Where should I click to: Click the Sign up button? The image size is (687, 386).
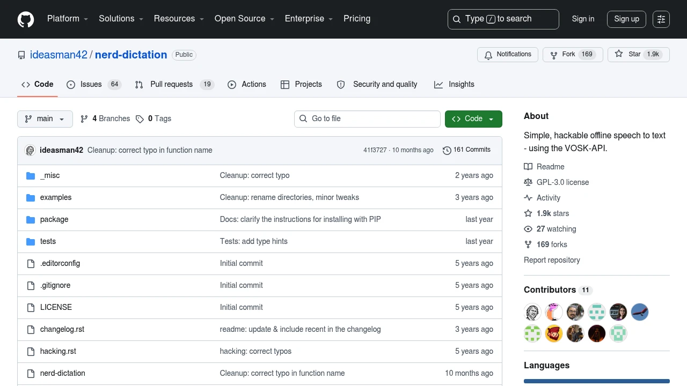point(626,19)
